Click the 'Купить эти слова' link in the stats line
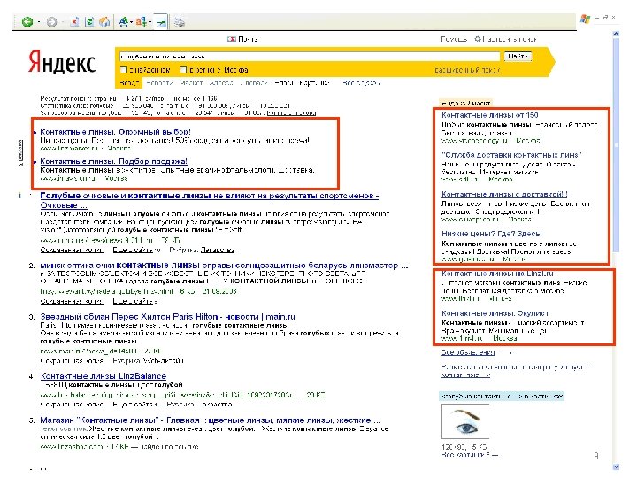The width and height of the screenshot is (637, 478). pos(291,113)
